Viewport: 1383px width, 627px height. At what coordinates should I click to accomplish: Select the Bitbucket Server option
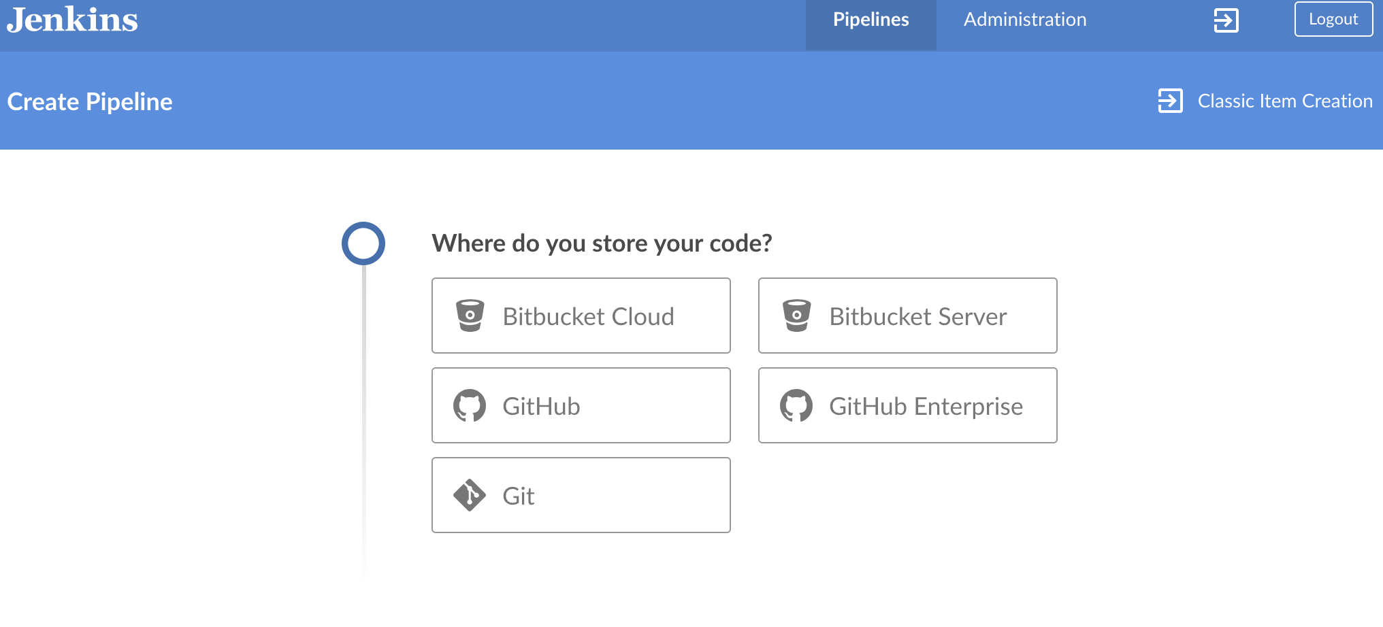click(908, 316)
